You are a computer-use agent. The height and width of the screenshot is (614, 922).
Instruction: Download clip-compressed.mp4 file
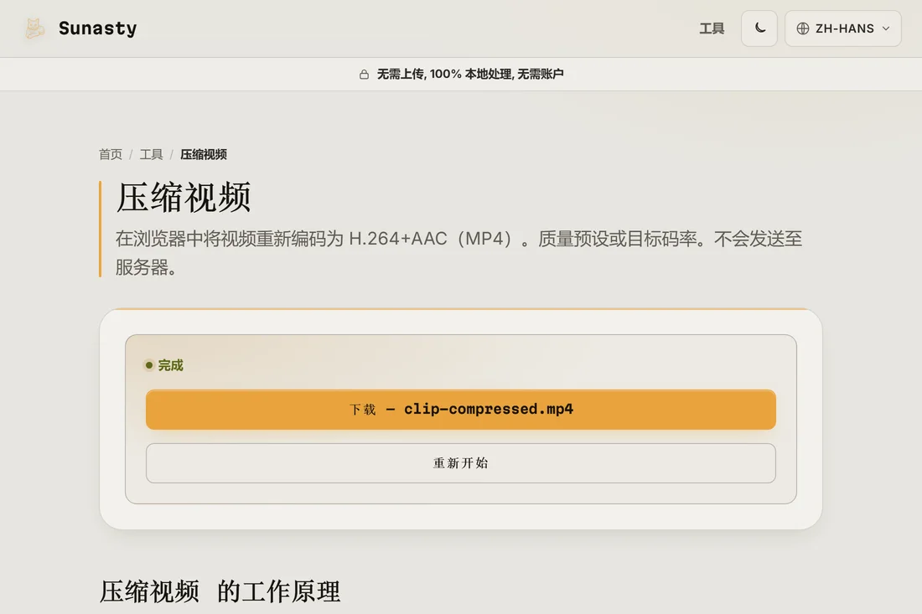pyautogui.click(x=460, y=410)
